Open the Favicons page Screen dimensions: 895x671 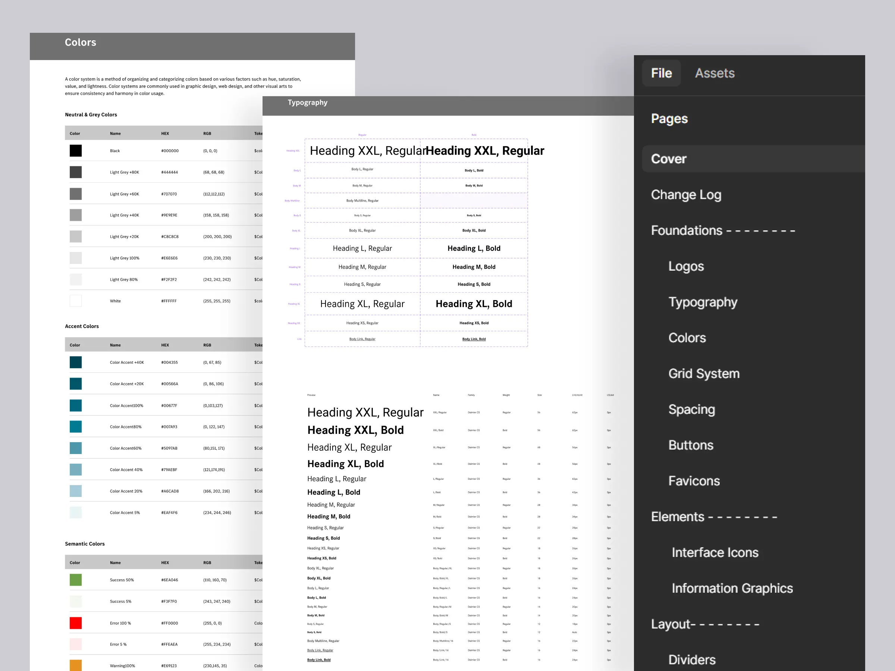[694, 481]
